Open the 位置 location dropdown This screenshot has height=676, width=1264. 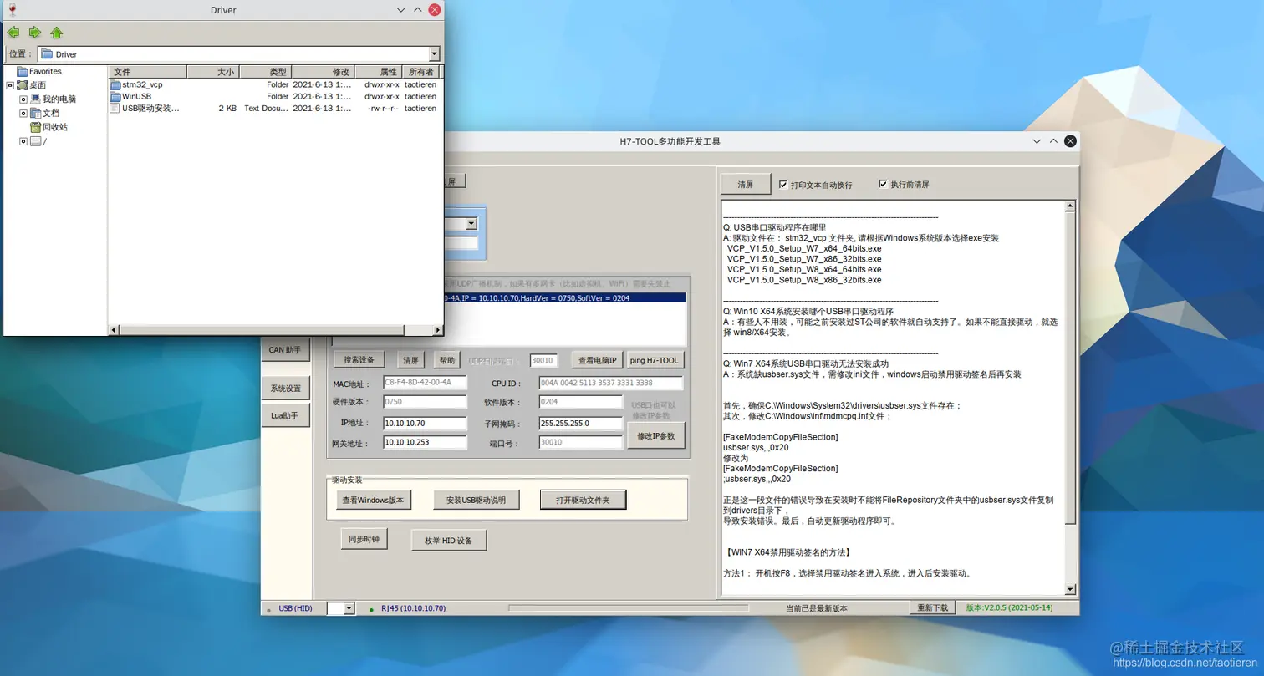pos(434,54)
